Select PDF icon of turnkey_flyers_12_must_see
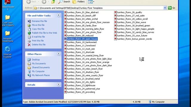Image resolution: width=191 pixels, height=107 pixels. pyautogui.click(x=65, y=49)
